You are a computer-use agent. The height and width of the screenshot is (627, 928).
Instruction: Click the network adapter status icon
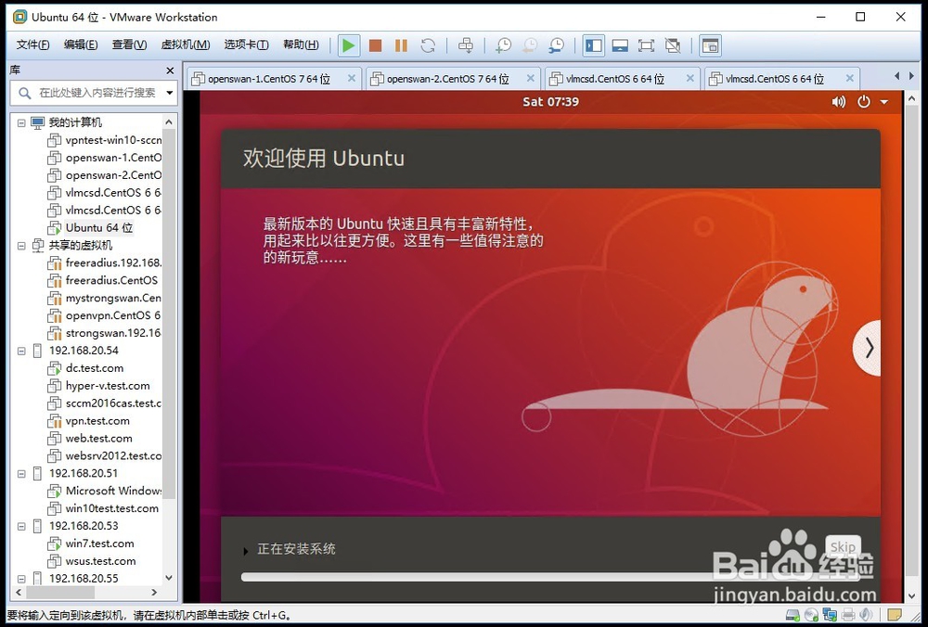pyautogui.click(x=830, y=615)
